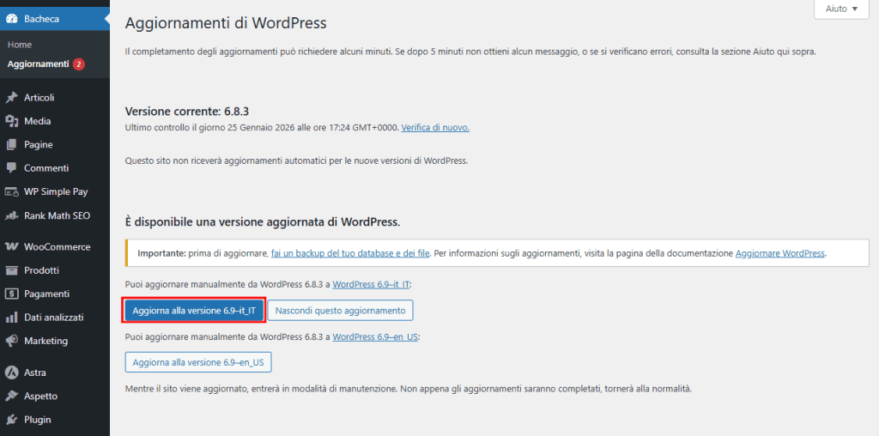Image resolution: width=879 pixels, height=436 pixels.
Task: Open the database backup instructions link
Action: coord(350,252)
